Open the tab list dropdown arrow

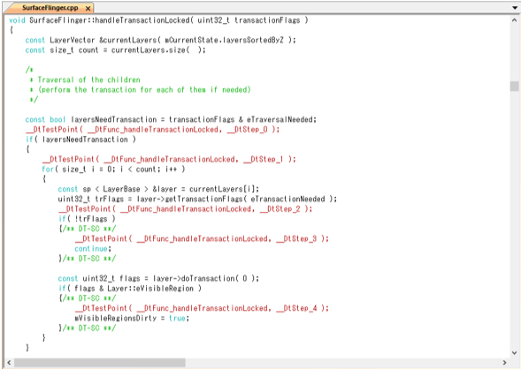point(514,8)
